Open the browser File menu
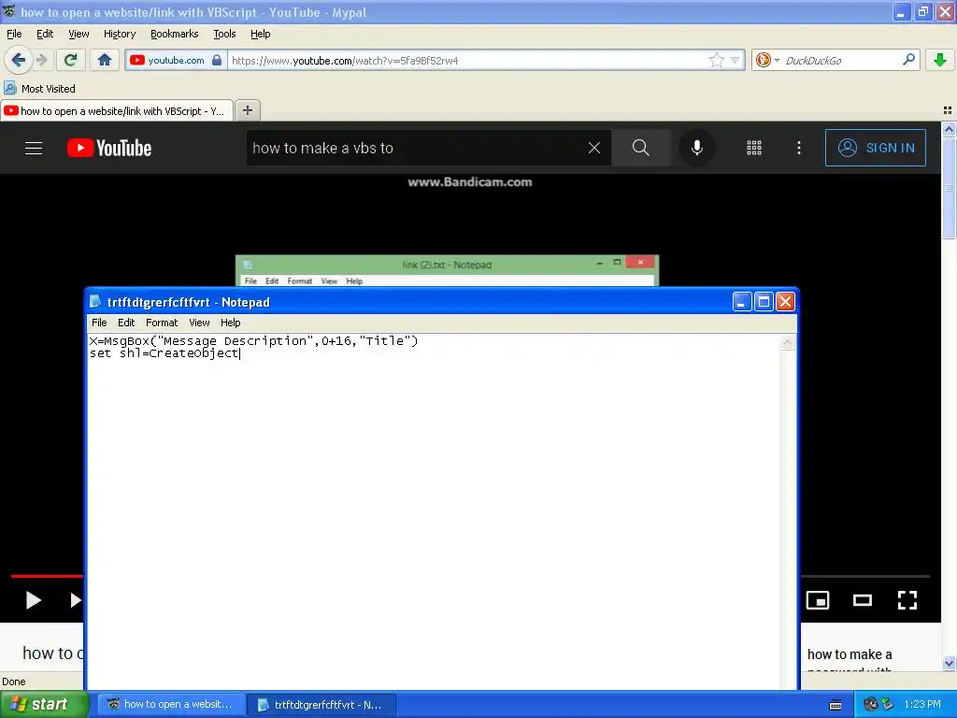Screen dimensions: 957x718 (x=14, y=34)
